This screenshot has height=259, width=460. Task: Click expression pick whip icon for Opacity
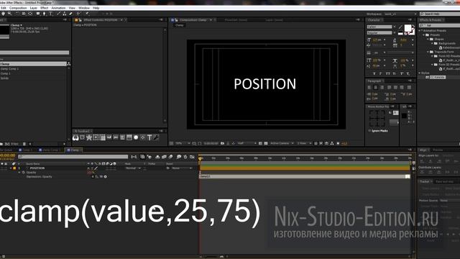click(x=101, y=177)
